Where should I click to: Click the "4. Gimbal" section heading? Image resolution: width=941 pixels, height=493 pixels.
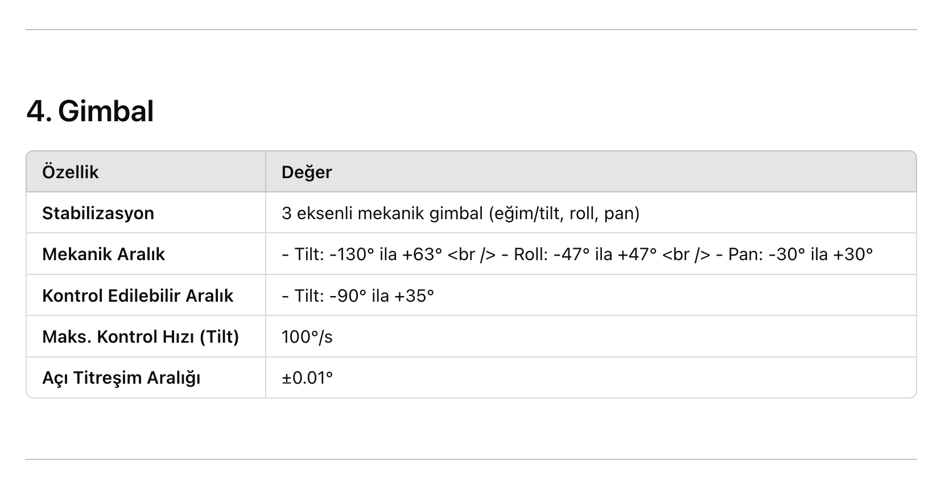90,111
